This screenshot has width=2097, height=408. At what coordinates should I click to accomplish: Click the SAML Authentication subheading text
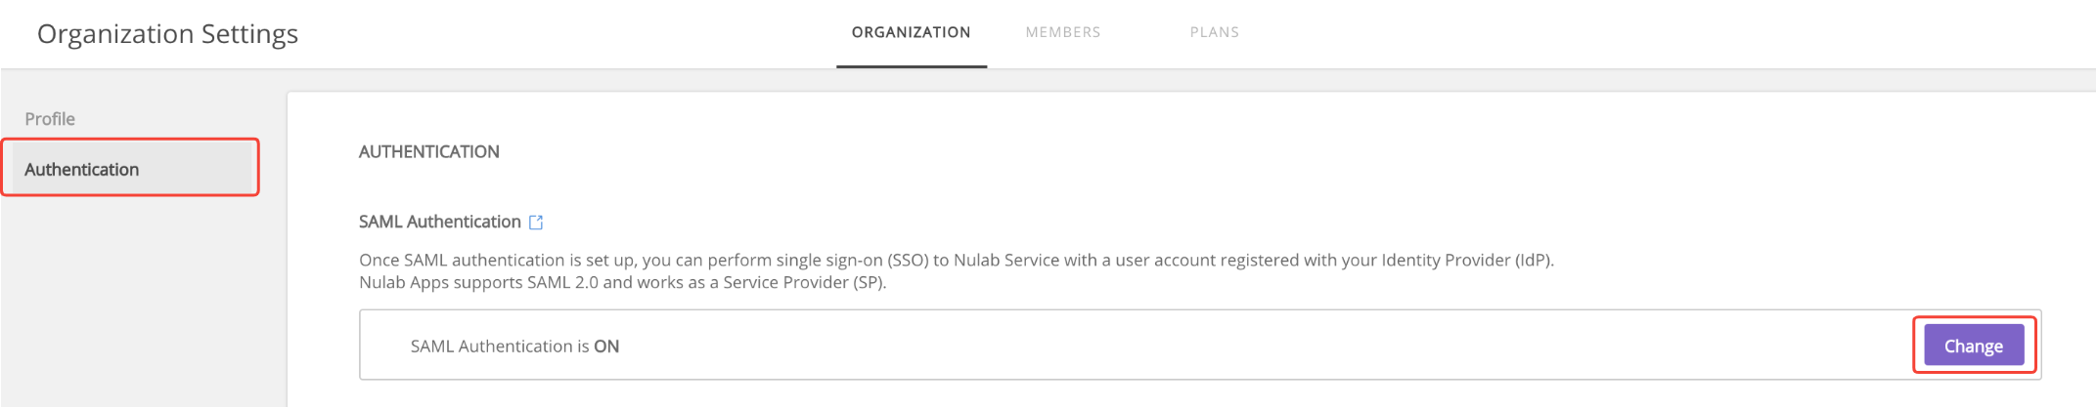pyautogui.click(x=440, y=222)
